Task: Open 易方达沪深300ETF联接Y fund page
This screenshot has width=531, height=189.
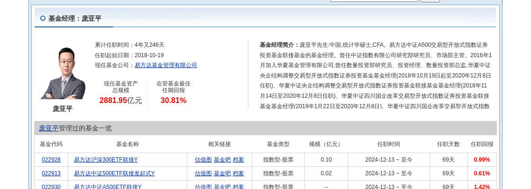Action: point(106,160)
